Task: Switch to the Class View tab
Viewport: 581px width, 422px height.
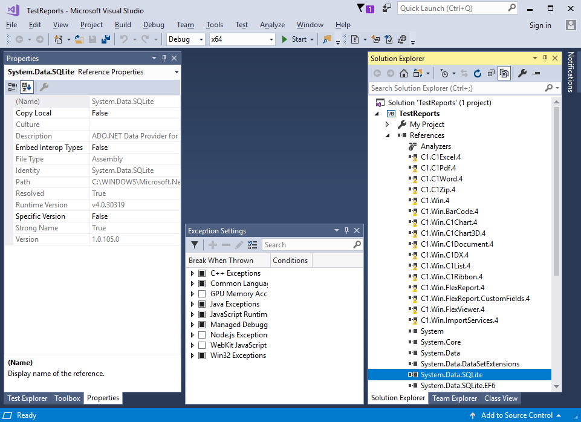Action: coord(501,398)
